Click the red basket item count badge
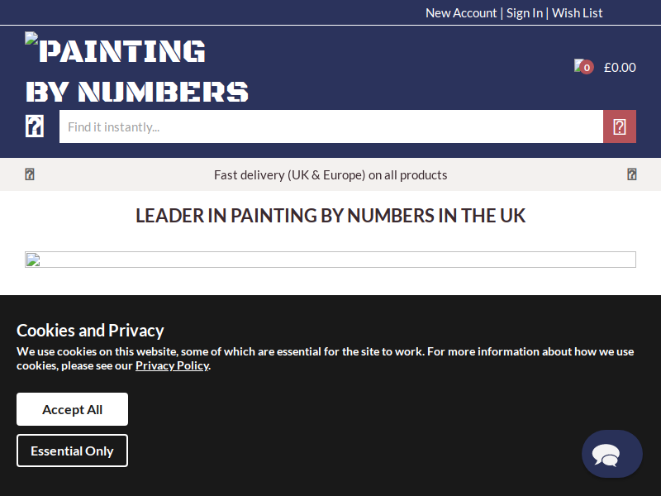 click(x=587, y=68)
